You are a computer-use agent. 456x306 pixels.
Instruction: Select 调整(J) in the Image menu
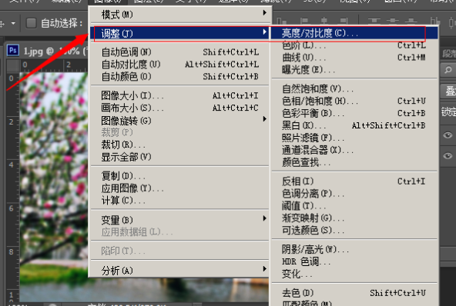pyautogui.click(x=180, y=34)
